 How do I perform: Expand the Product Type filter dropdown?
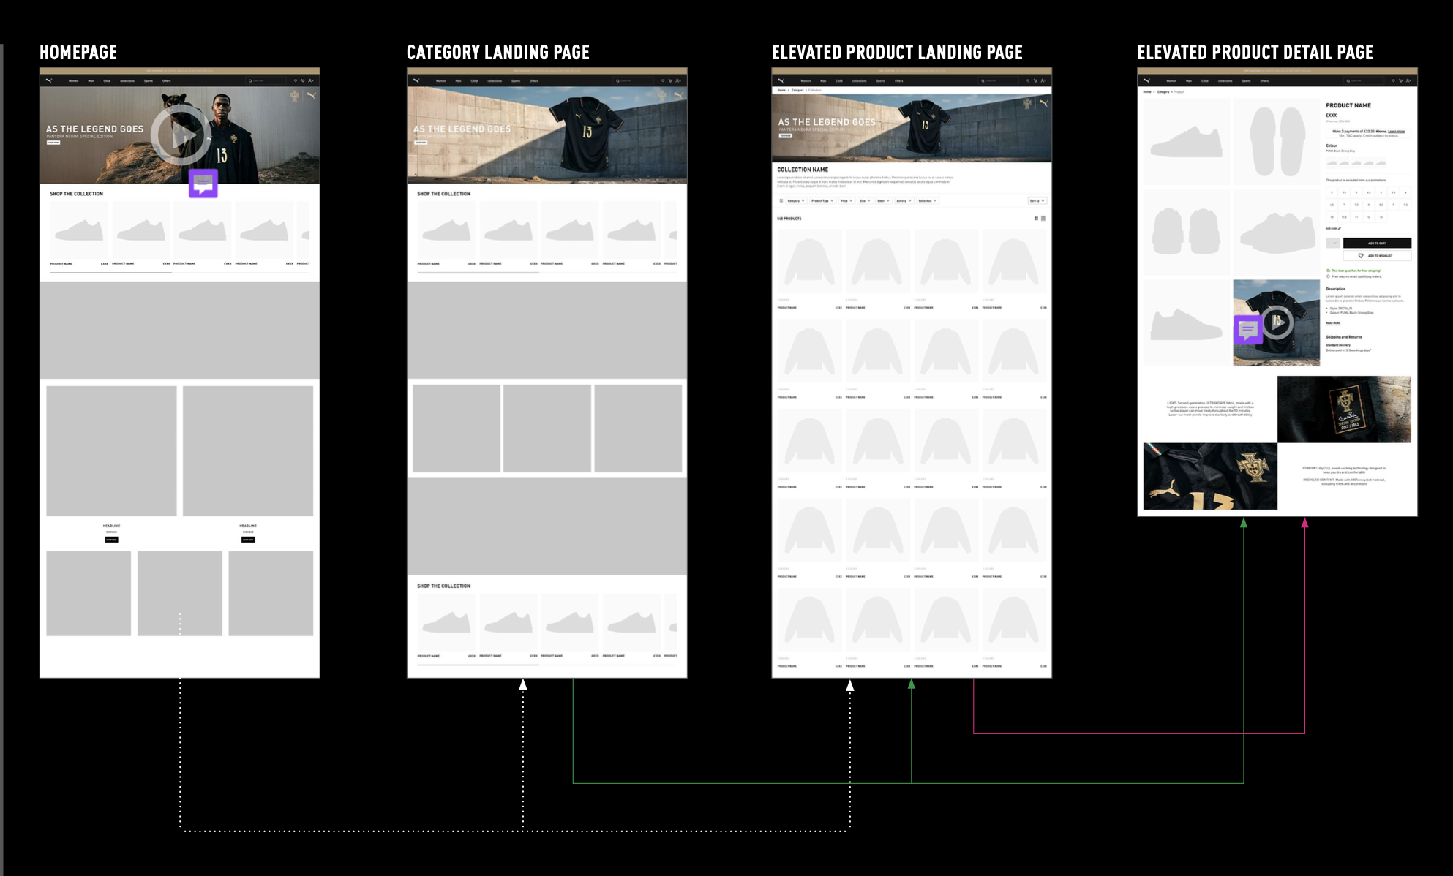(822, 200)
